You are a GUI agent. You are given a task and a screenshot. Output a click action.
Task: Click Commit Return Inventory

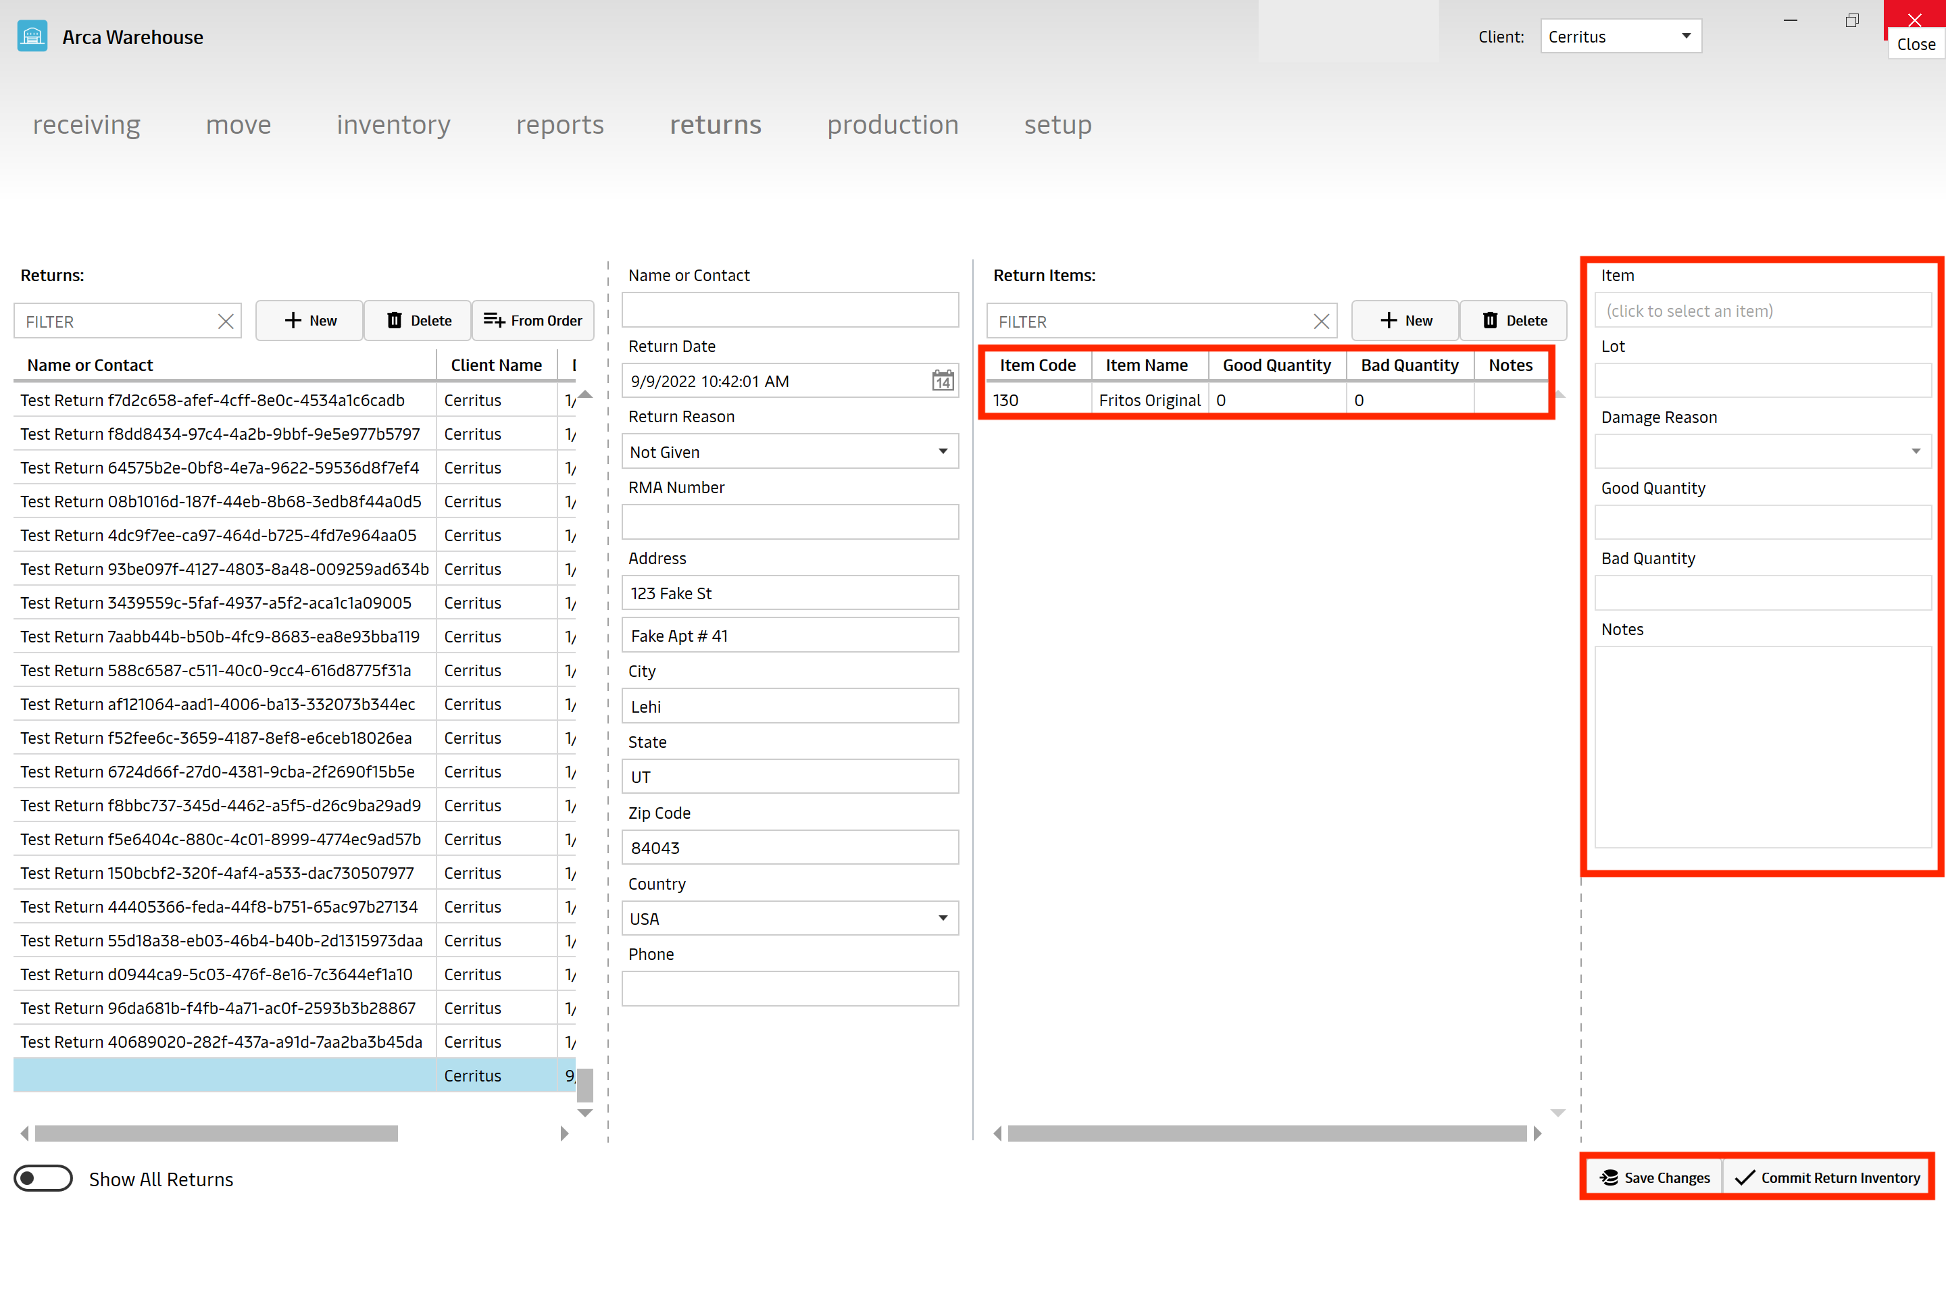coord(1827,1177)
